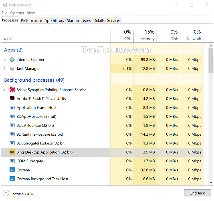
Task: Click the Internet Explorer process icon
Action: pyautogui.click(x=12, y=60)
